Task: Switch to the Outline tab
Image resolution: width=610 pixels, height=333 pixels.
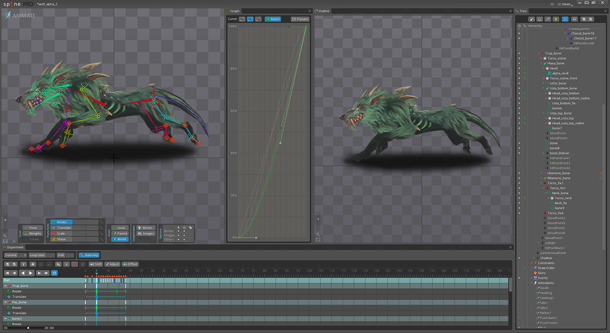Action: tap(322, 11)
